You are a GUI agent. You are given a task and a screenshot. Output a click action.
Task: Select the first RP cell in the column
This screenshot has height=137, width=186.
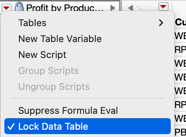181,50
